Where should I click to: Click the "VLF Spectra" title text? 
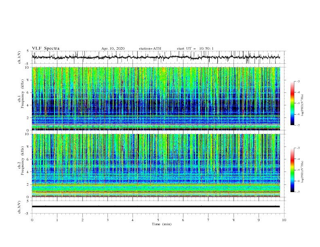click(46, 48)
